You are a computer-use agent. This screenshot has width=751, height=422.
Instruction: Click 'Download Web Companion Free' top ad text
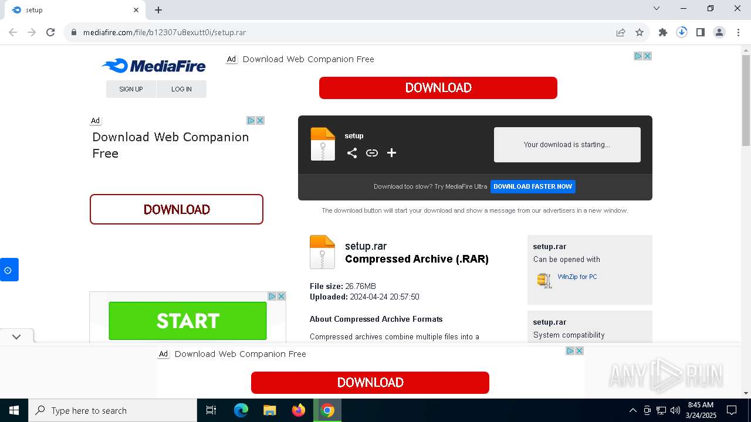pos(309,59)
